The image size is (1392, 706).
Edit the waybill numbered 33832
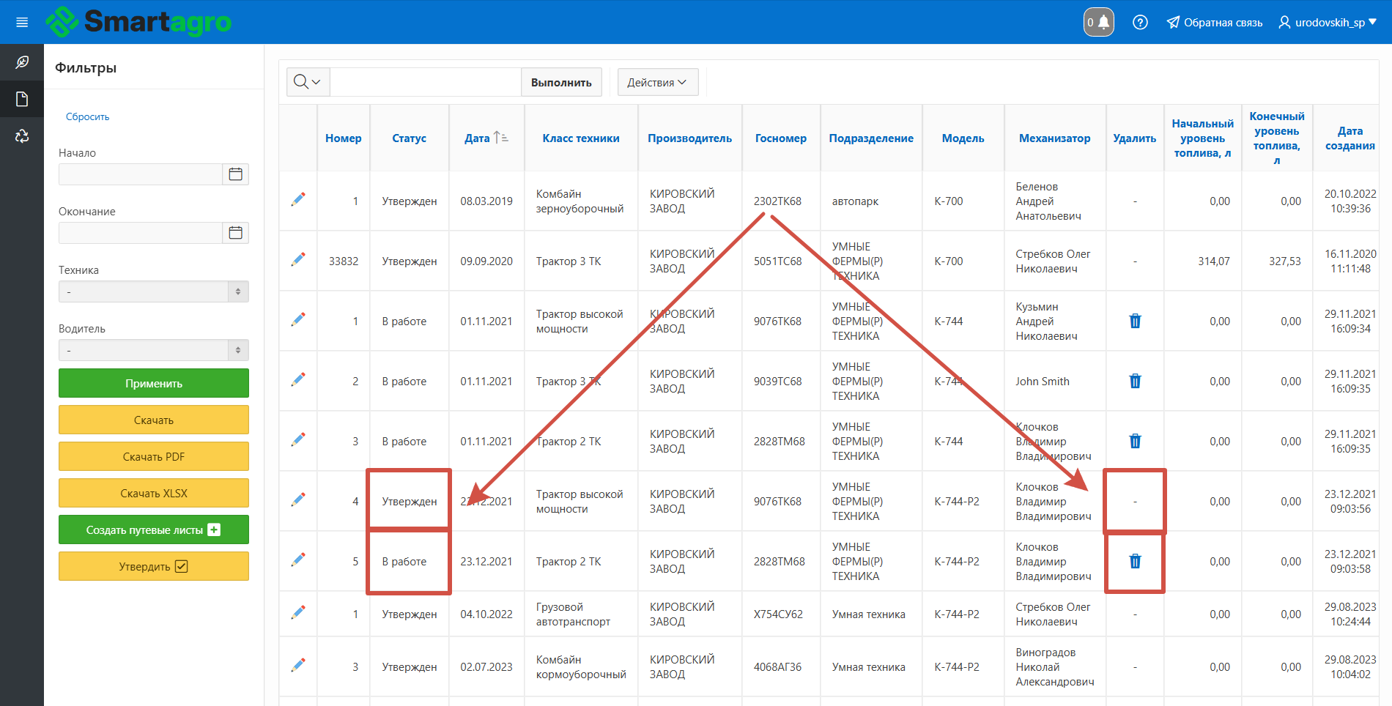click(298, 260)
